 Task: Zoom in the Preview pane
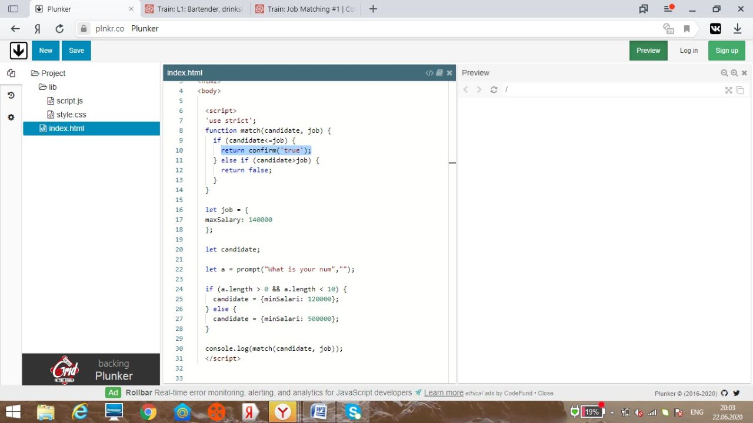734,73
